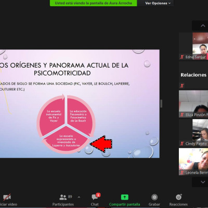Viewport: 208px width, 208px height.
Task: Start video using the crossed camera icon
Action: [x=7, y=197]
